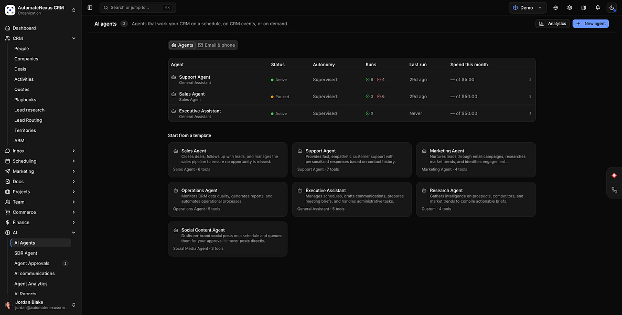Expand the Team section chevron
Image resolution: width=622 pixels, height=315 pixels.
tap(73, 202)
